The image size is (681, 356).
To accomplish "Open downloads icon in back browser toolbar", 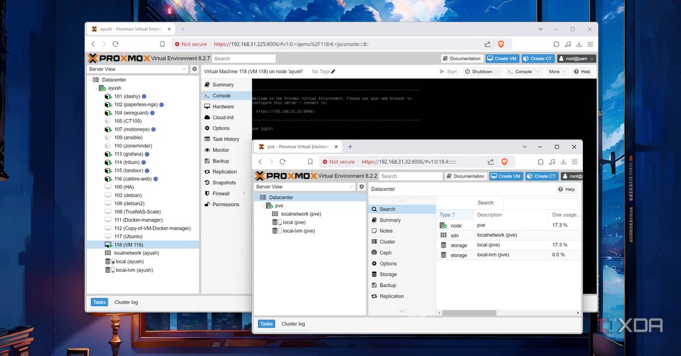I will 579,44.
